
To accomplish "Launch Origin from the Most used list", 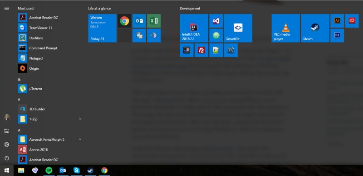I will (x=50, y=68).
